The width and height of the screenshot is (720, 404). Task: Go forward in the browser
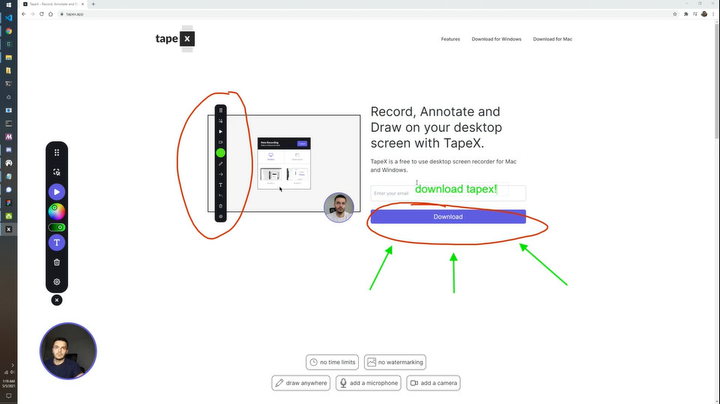tap(33, 13)
